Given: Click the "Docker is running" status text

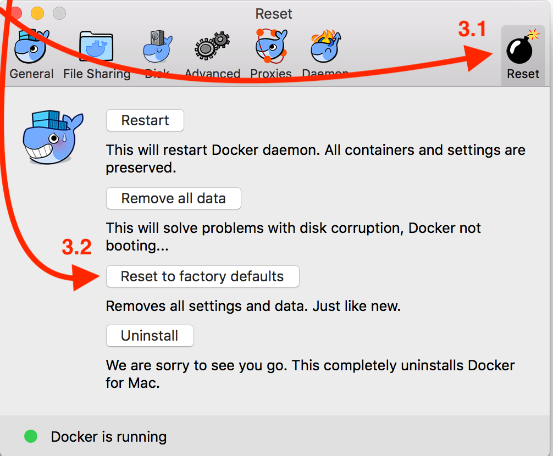Looking at the screenshot, I should (108, 437).
